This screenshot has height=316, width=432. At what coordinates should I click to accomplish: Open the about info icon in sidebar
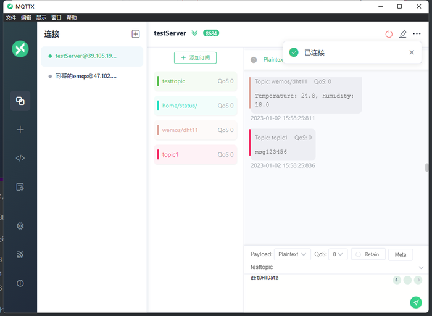[20, 283]
